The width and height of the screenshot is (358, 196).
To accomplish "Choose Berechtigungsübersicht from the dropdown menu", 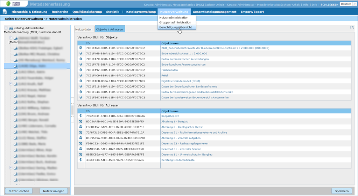I will point(177,27).
